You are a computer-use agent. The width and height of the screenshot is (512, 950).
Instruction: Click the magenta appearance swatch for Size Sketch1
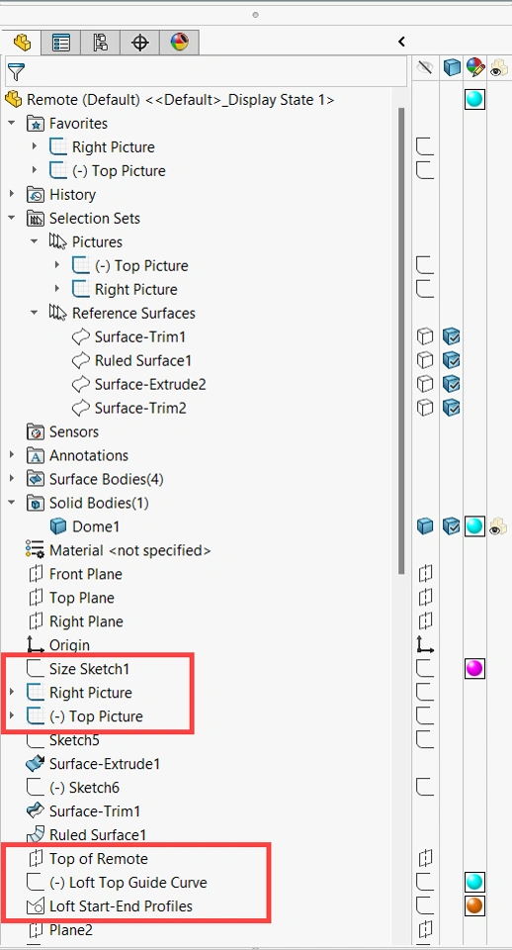coord(475,669)
